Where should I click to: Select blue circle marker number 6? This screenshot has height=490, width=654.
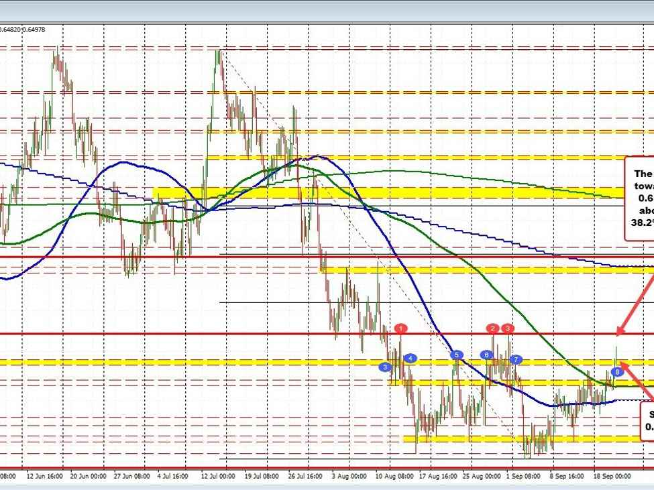pyautogui.click(x=486, y=355)
